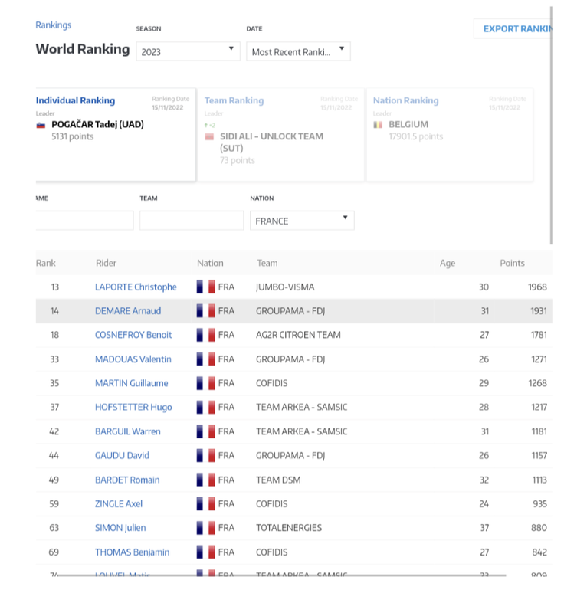Screen dimensions: 587x613
Task: Click French flag in MADOUAS Valentin row
Action: (x=205, y=359)
